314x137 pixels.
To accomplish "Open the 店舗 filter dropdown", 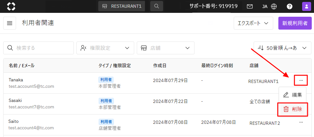I will (165, 48).
